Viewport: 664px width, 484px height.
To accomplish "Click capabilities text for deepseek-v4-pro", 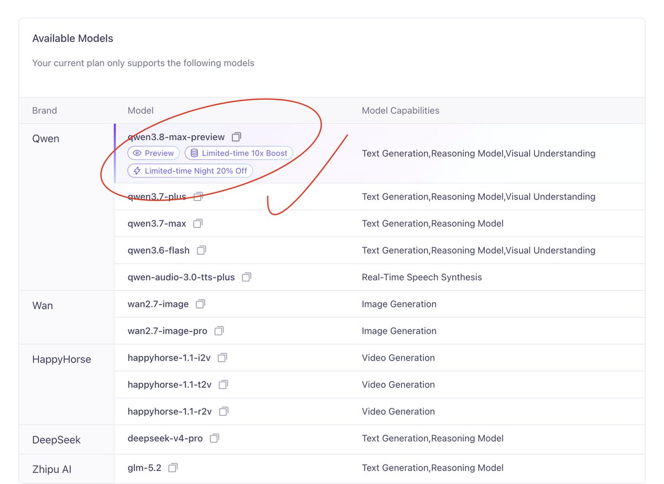I will click(x=433, y=438).
